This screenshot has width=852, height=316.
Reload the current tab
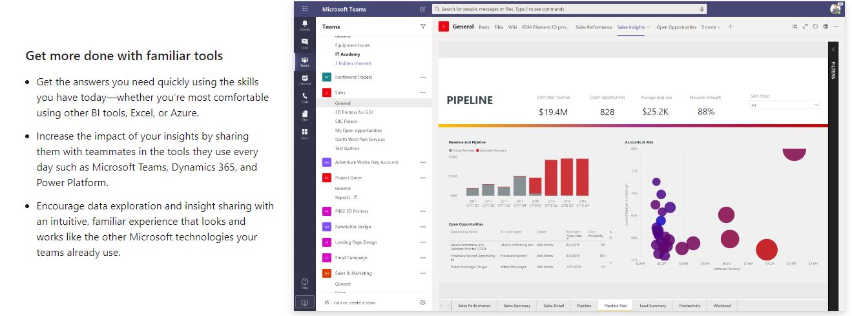pyautogui.click(x=815, y=26)
